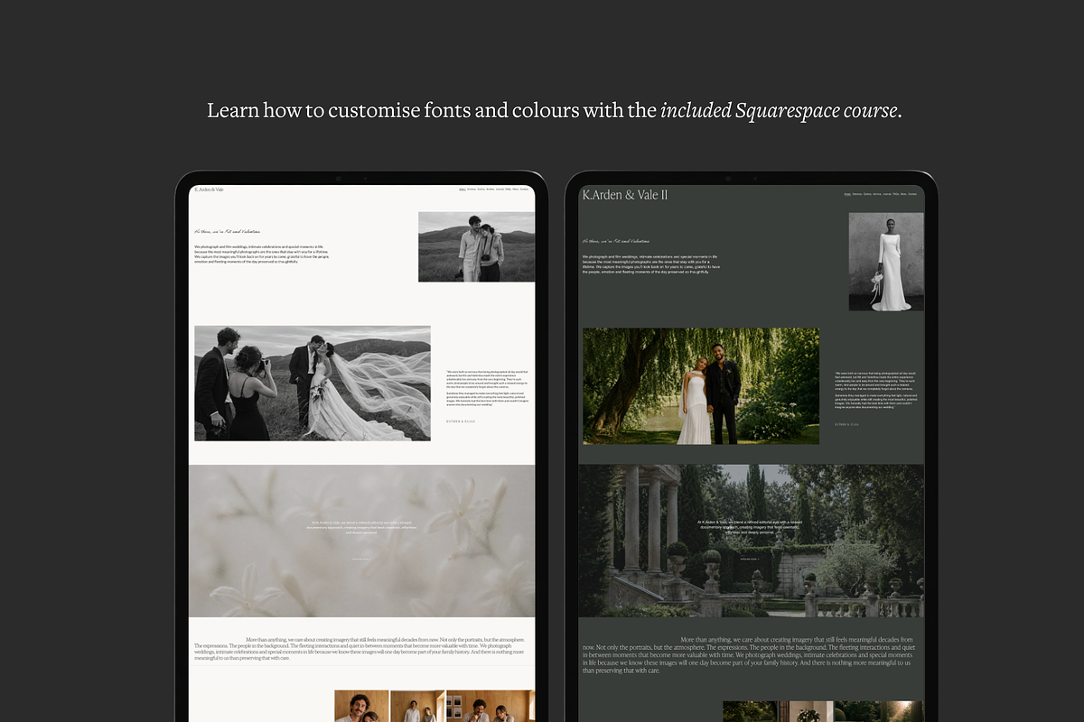Open Archive in the light tablet navigation

pos(491,190)
